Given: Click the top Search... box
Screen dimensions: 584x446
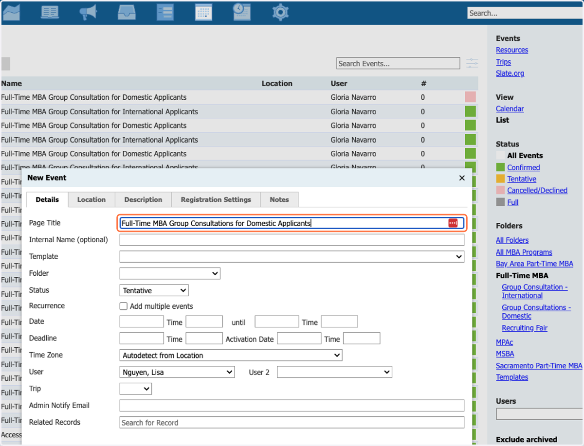Looking at the screenshot, I should pos(526,13).
